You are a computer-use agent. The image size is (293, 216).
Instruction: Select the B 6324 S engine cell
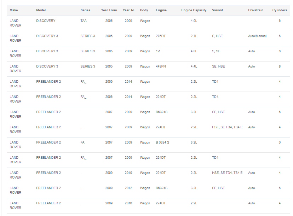[162, 142]
